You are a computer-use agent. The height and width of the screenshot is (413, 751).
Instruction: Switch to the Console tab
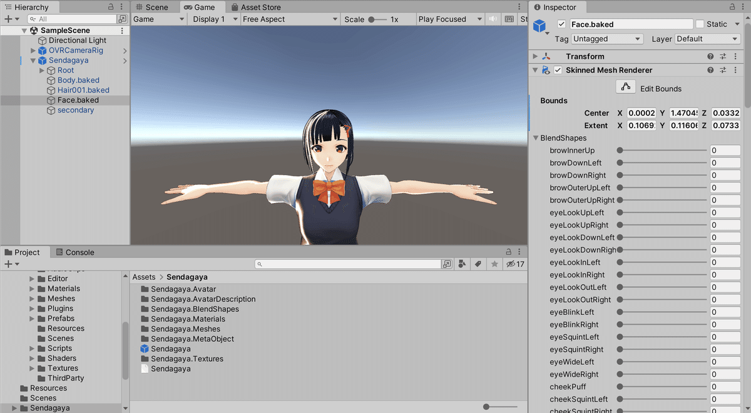[75, 252]
